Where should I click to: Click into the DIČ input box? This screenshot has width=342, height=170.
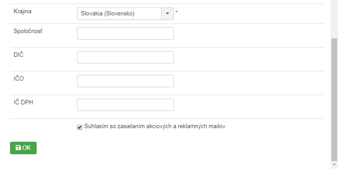click(x=125, y=57)
